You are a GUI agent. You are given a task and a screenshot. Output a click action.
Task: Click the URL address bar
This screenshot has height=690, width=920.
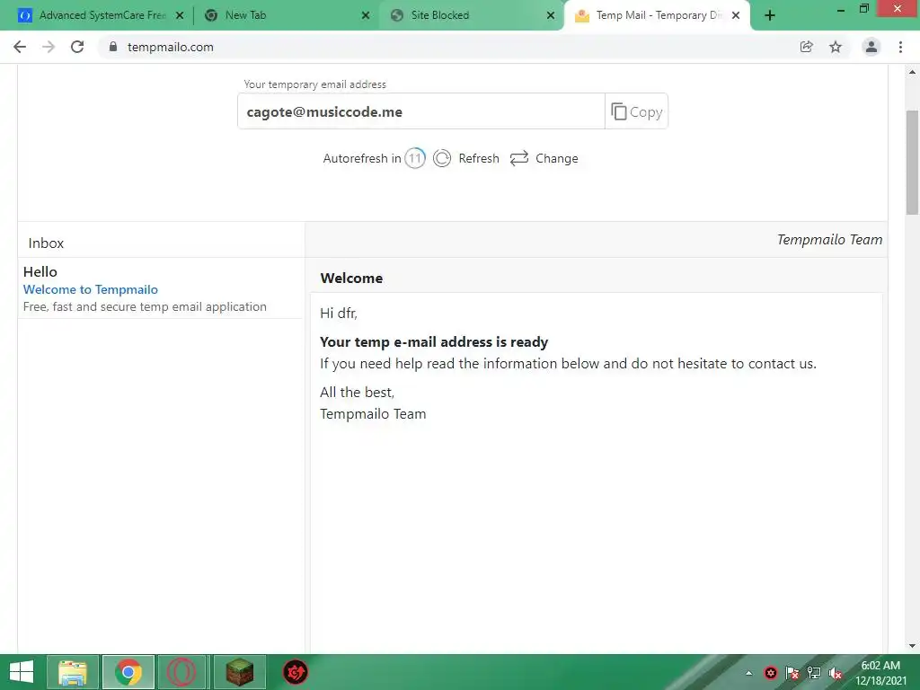tap(446, 47)
